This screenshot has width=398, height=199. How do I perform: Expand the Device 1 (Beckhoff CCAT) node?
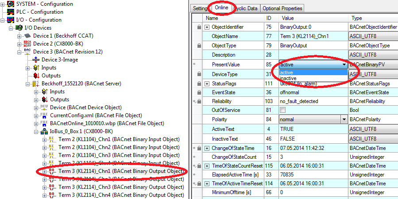pyautogui.click(x=19, y=36)
